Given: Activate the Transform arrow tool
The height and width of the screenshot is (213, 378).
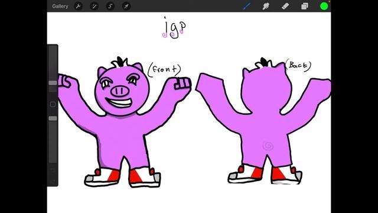Looking at the screenshot, I should pyautogui.click(x=126, y=7).
